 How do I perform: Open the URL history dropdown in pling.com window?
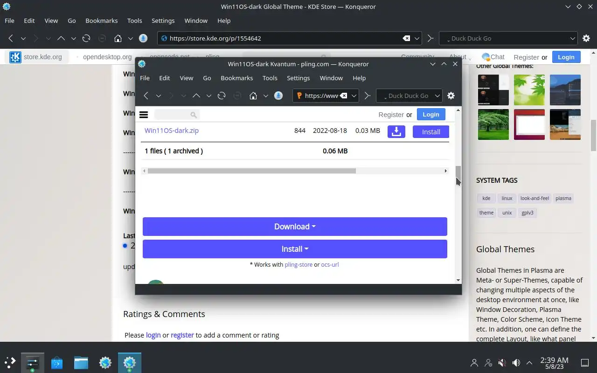pyautogui.click(x=354, y=96)
